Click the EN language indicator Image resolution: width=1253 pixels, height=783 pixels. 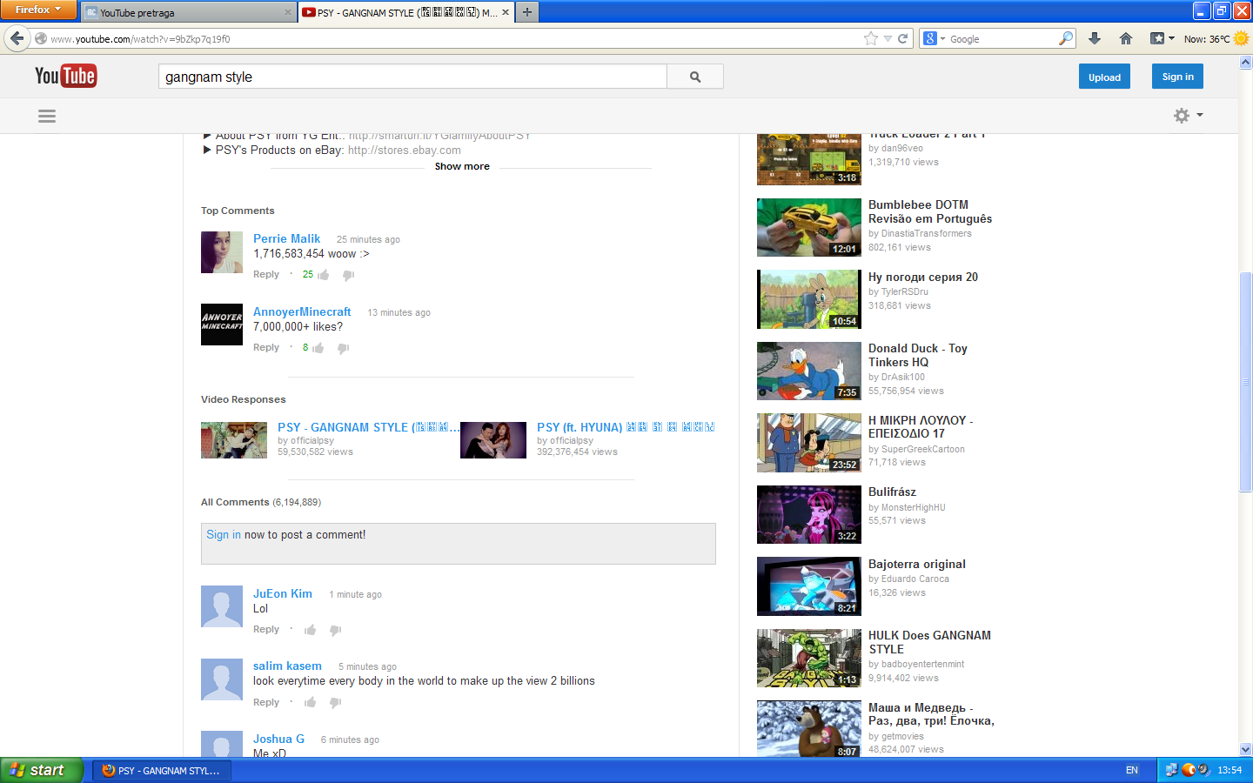point(1132,770)
